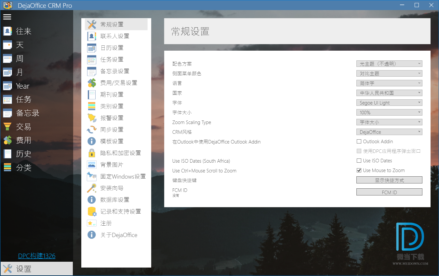Open the 费用 expenses icon
Image resolution: width=439 pixels, height=276 pixels.
tap(7, 140)
